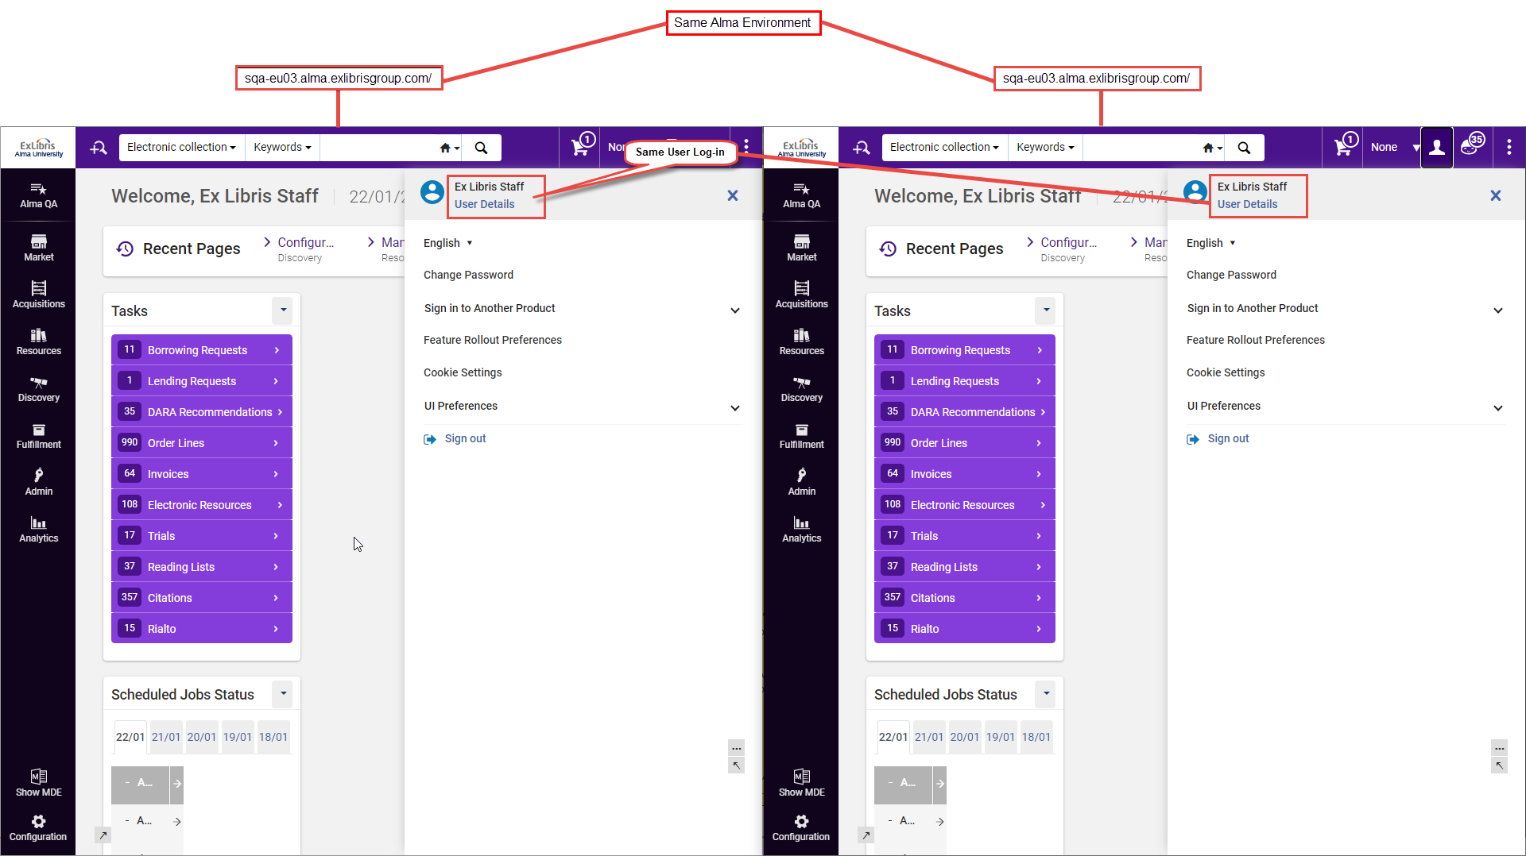
Task: Open Borrowing Requests task in left window
Action: coord(202,350)
